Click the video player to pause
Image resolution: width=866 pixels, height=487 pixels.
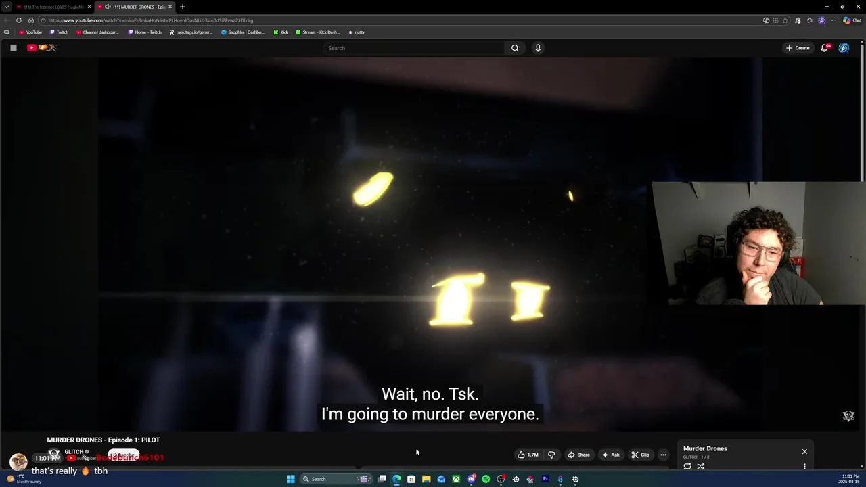[430, 243]
